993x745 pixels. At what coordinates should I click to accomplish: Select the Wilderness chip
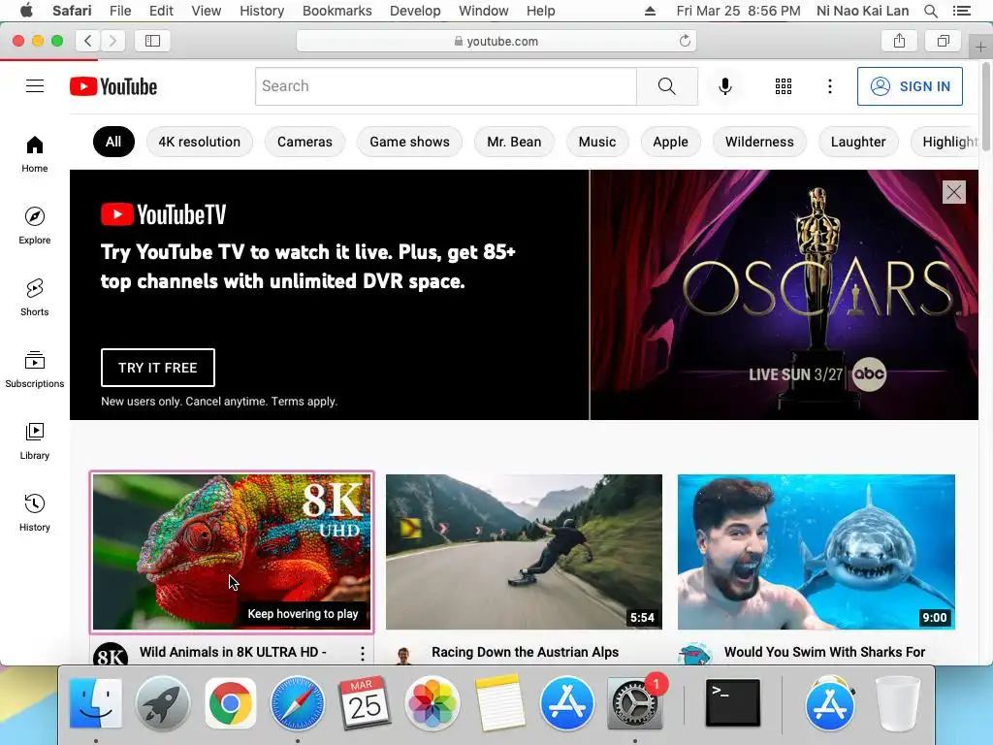point(759,142)
